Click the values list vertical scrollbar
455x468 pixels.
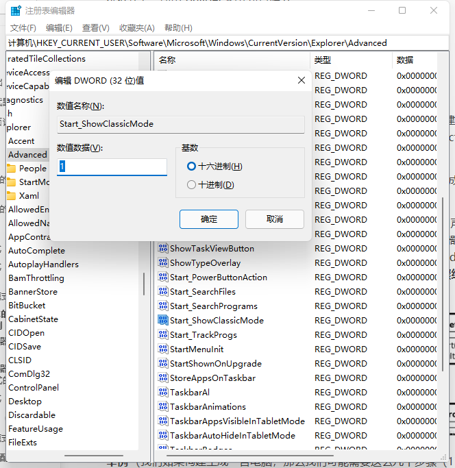[x=443, y=284]
